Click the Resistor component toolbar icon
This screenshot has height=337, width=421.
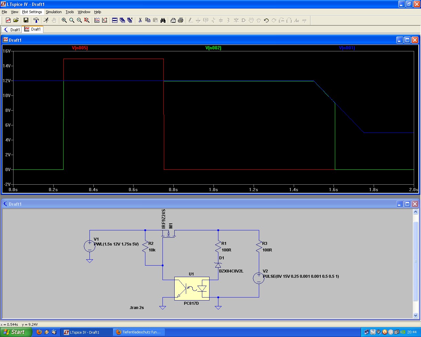213,20
